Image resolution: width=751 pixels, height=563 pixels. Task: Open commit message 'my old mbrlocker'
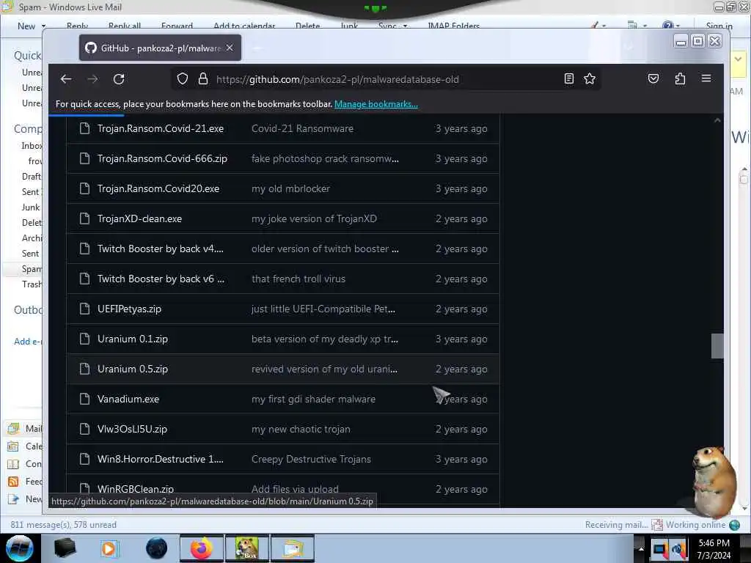click(x=290, y=188)
